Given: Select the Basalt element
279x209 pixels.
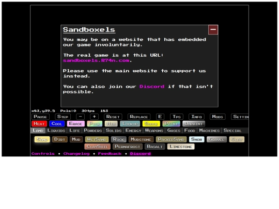Looking at the screenshot, I should coord(155,147).
